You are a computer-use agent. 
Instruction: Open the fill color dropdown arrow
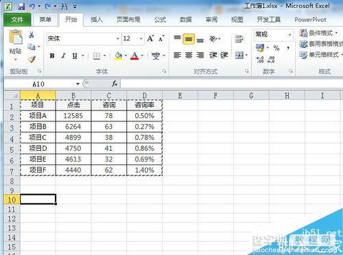[126, 56]
